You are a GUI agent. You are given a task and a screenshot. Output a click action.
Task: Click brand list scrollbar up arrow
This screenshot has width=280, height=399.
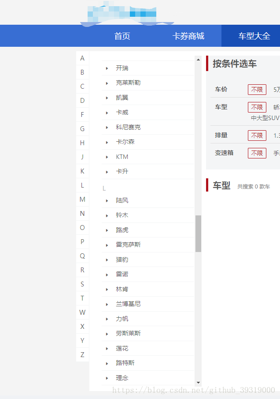[198, 60]
